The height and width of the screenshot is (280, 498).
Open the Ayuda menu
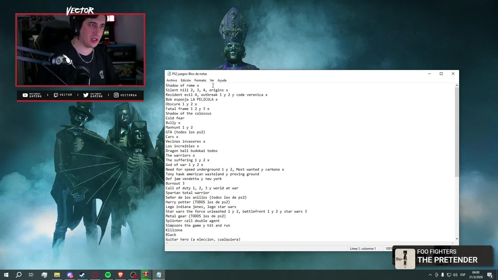222,80
